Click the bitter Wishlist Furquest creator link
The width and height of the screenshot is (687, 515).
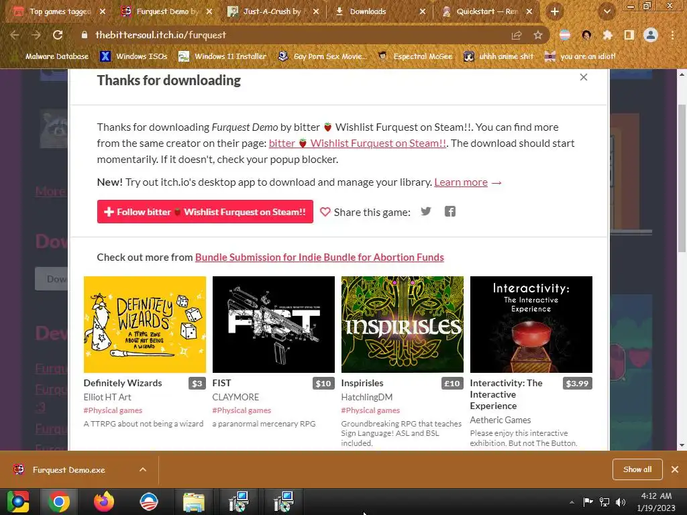(358, 144)
